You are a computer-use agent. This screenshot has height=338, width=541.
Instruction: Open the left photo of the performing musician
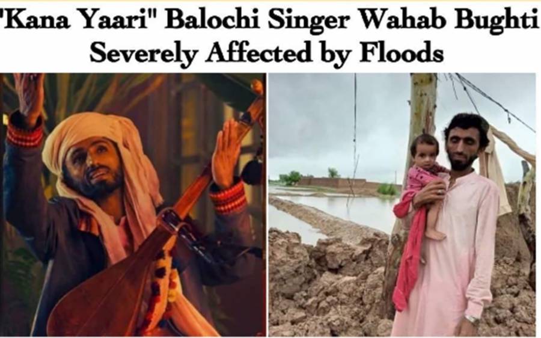click(x=133, y=204)
